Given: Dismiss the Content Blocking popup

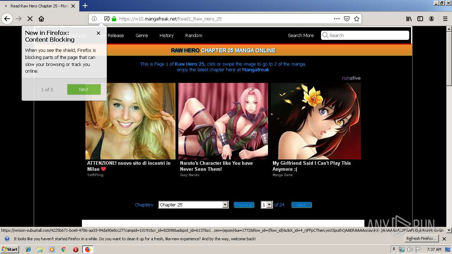Looking at the screenshot, I should click(99, 33).
